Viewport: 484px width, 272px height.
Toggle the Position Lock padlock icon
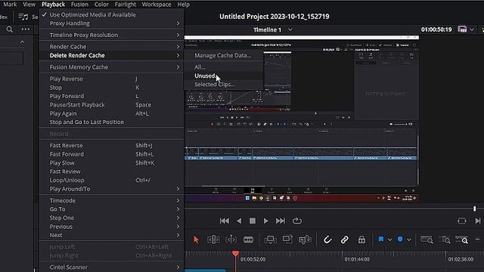click(x=361, y=240)
